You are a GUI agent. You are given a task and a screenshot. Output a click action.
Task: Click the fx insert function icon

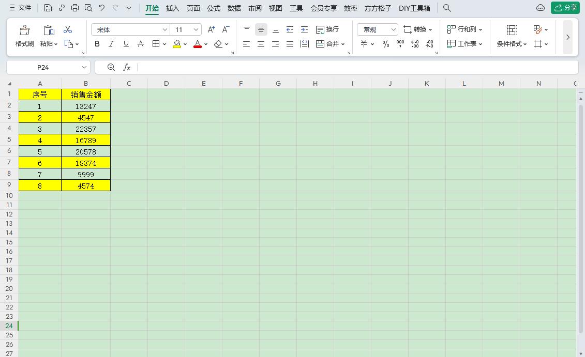point(127,68)
